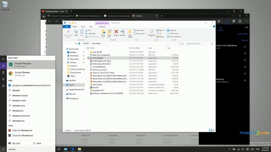Image resolution: width=271 pixels, height=152 pixels.
Task: Click the Copy to icon
Action: [x=109, y=32]
